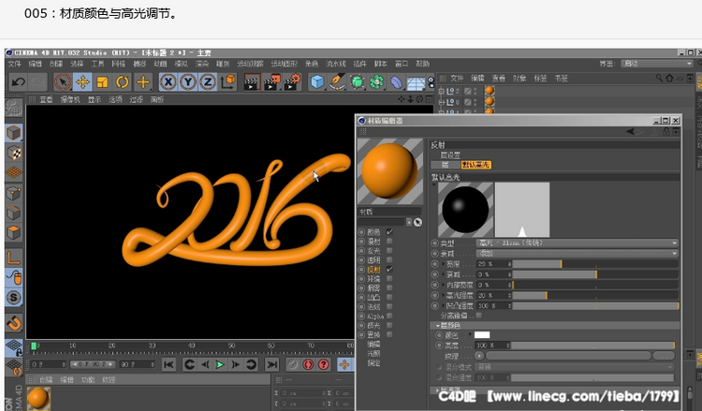Click the 光照 entry in material channels
The height and width of the screenshot is (411, 702).
pyautogui.click(x=373, y=354)
